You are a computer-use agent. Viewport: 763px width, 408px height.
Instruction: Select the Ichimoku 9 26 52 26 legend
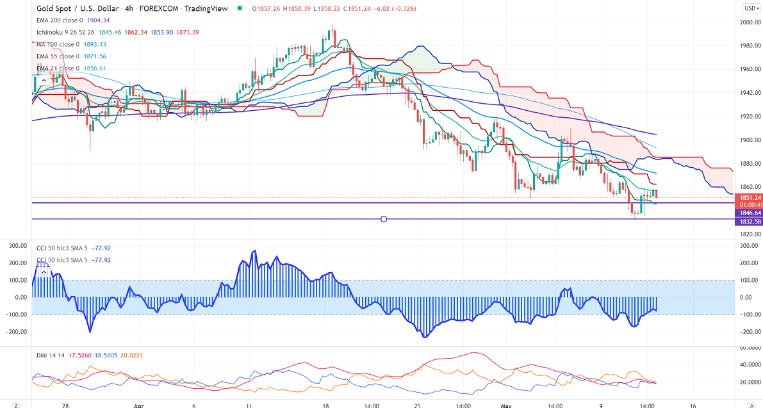pos(65,33)
